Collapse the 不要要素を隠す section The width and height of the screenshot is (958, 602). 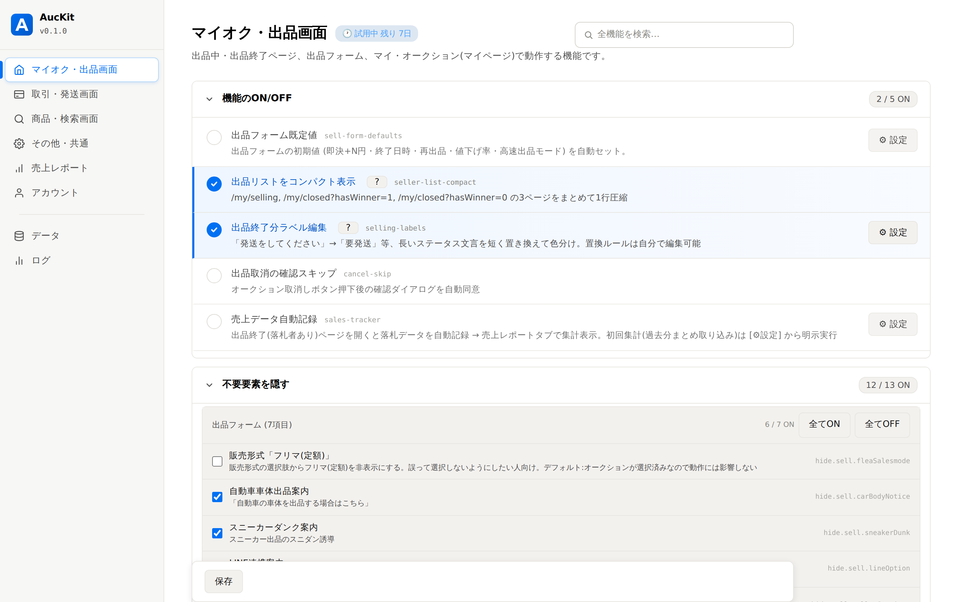[x=209, y=385]
